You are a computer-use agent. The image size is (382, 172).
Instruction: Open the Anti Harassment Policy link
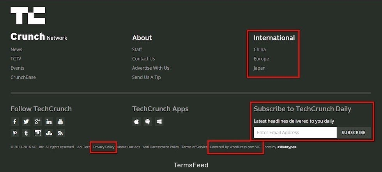pos(161,147)
